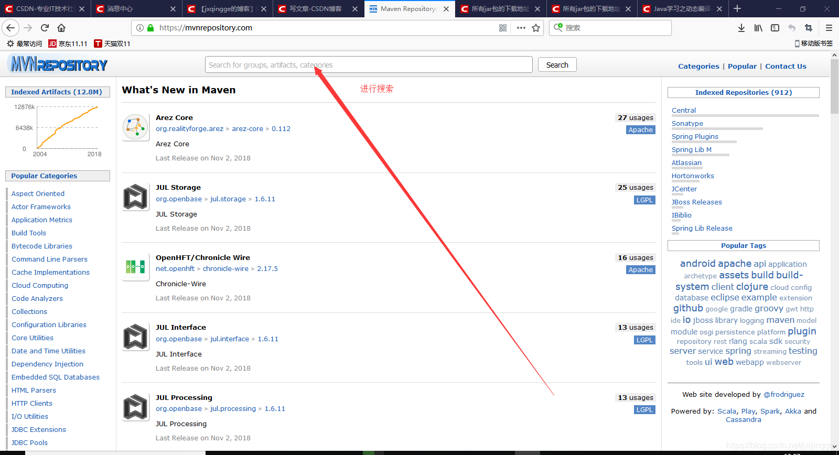Open the Categories header link
This screenshot has height=455, width=839.
point(698,66)
